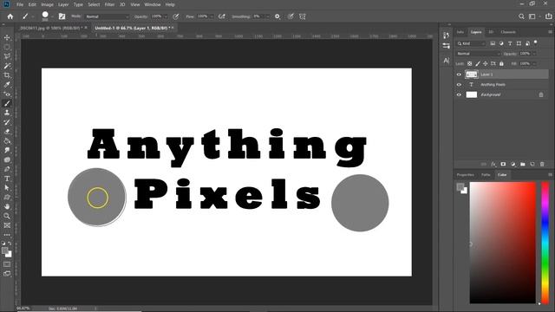Select the Elliptical Marquee tool
The image size is (555, 312).
pos(7,47)
